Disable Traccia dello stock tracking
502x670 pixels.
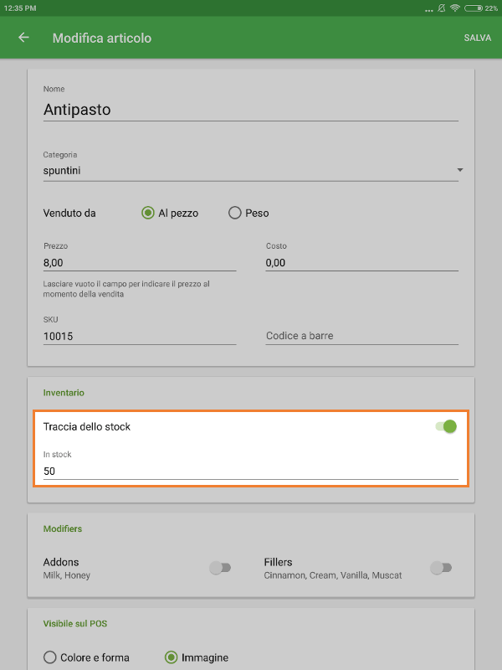pos(446,426)
